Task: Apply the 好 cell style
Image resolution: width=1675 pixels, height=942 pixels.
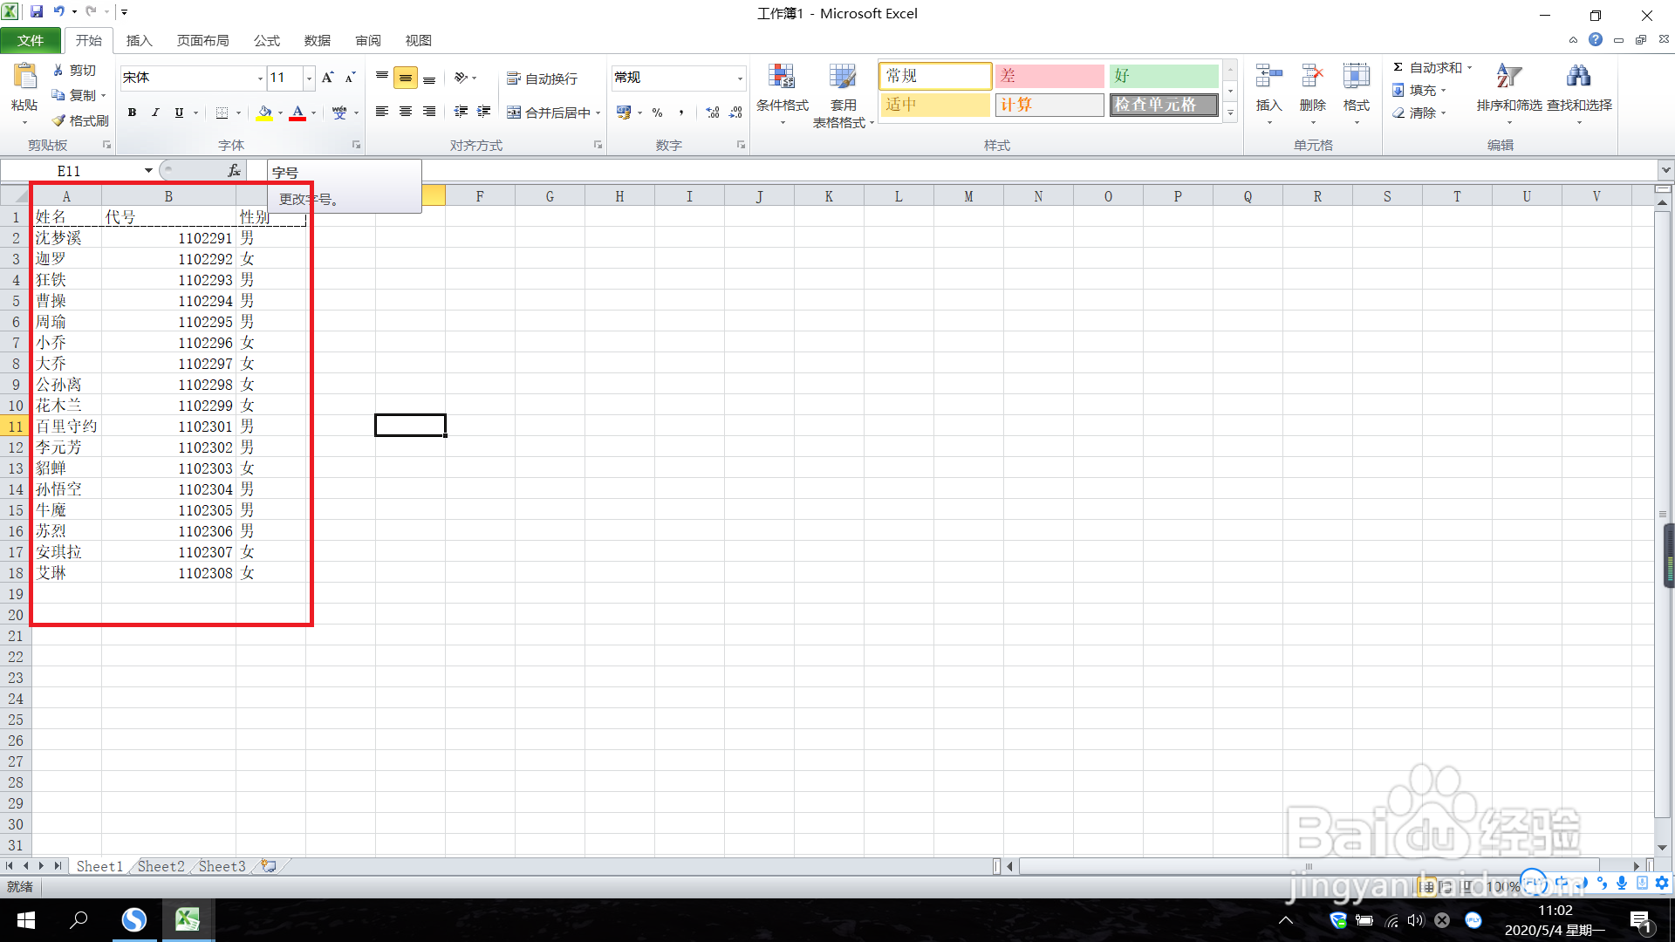Action: (x=1163, y=76)
